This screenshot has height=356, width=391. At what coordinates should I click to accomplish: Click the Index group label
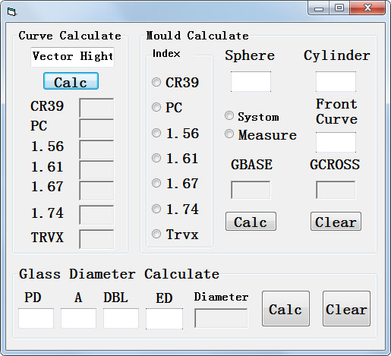click(166, 53)
